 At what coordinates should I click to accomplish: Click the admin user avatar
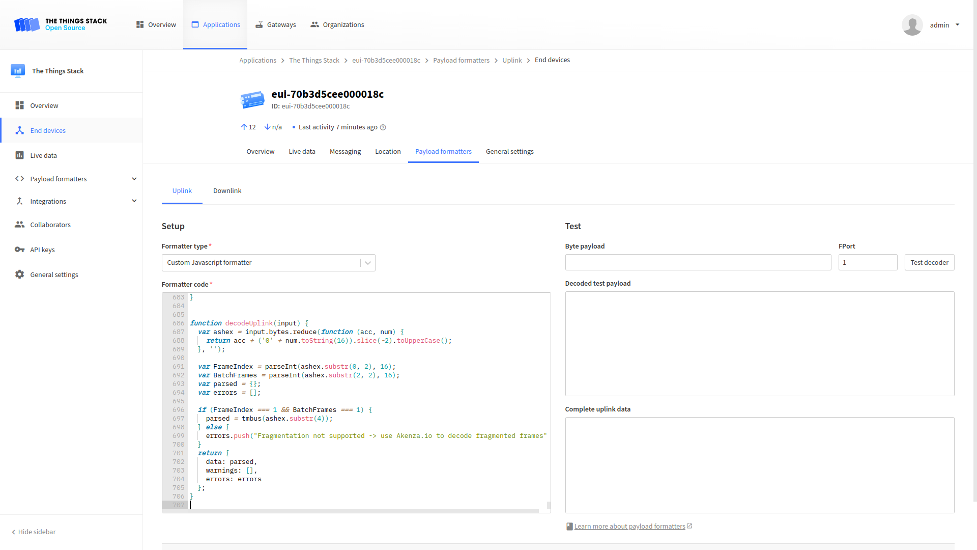[912, 25]
